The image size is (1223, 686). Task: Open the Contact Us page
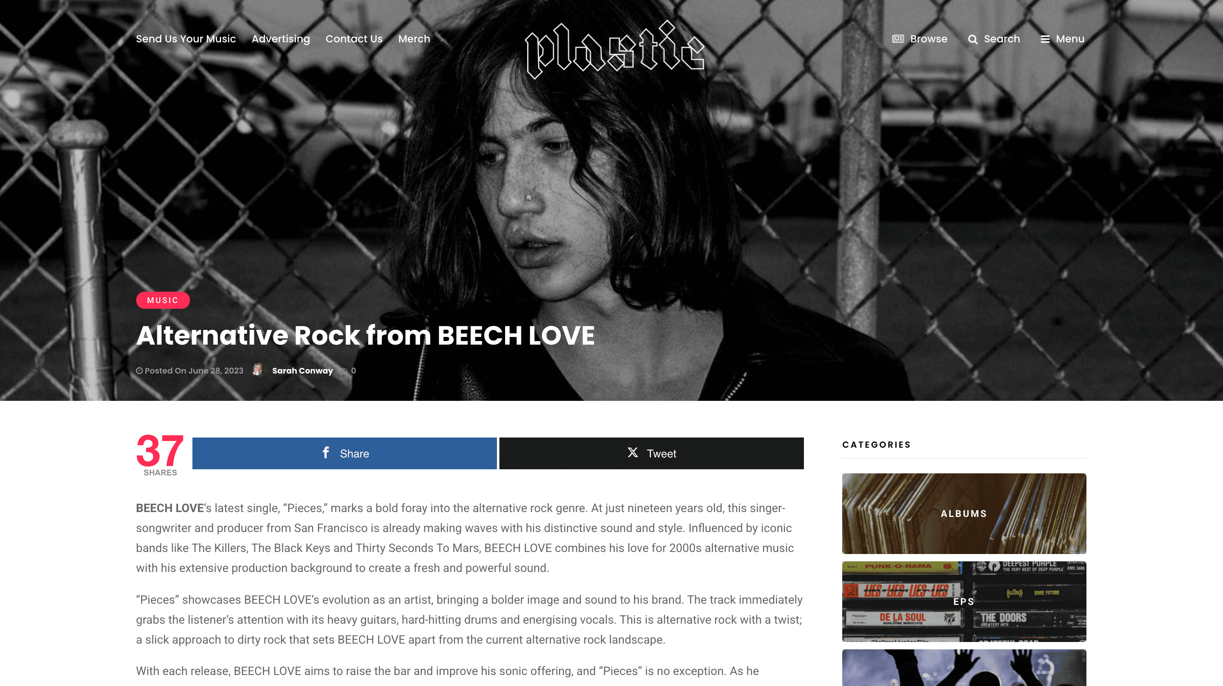tap(354, 39)
